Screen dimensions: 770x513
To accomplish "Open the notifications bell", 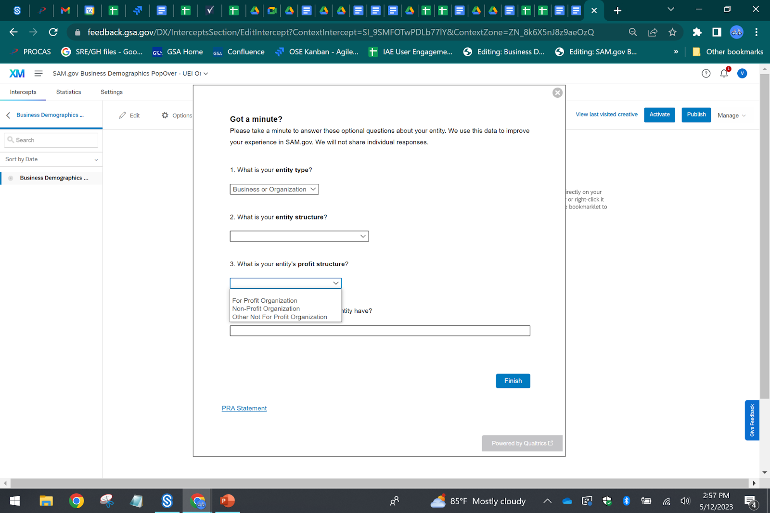I will pyautogui.click(x=724, y=73).
